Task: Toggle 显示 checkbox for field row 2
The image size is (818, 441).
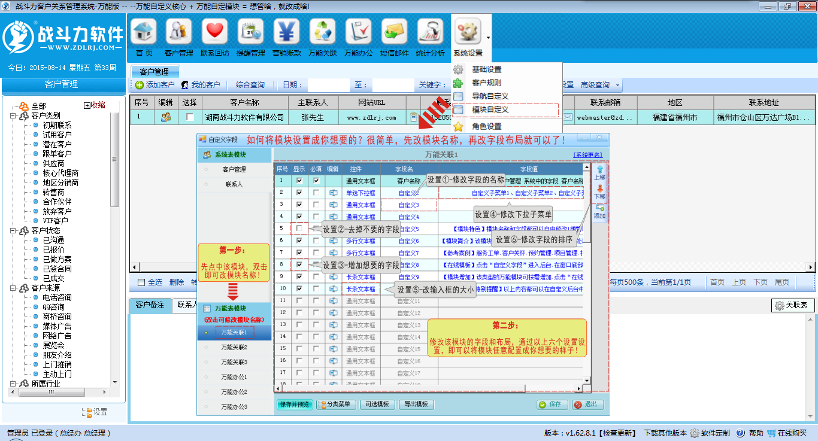Action: [x=299, y=193]
